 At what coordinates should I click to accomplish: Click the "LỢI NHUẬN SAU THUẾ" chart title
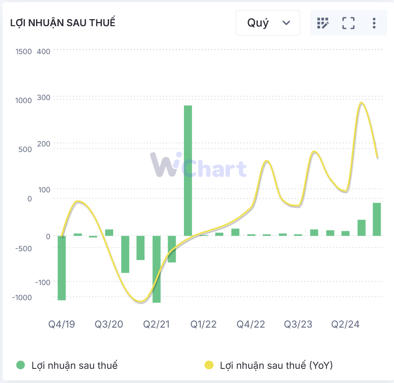pyautogui.click(x=63, y=23)
